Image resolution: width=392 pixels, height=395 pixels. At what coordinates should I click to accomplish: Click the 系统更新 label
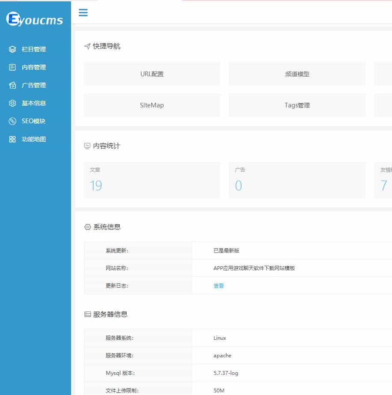(x=117, y=250)
